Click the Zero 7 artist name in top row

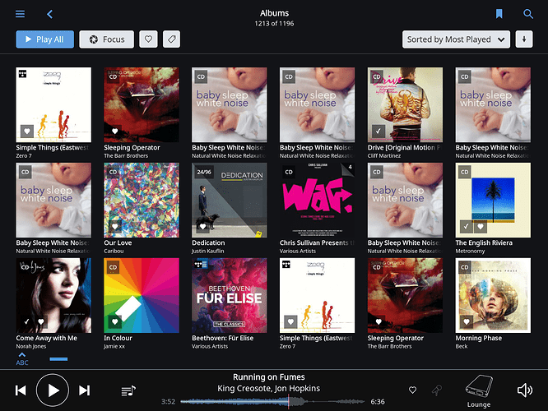(x=24, y=155)
